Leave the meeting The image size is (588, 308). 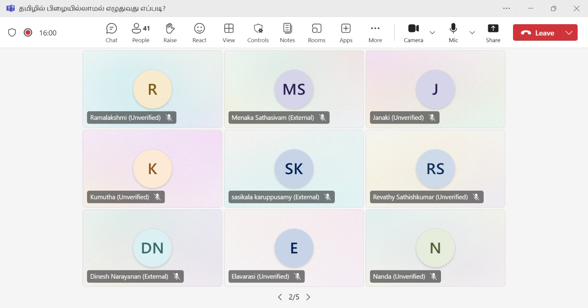(537, 33)
